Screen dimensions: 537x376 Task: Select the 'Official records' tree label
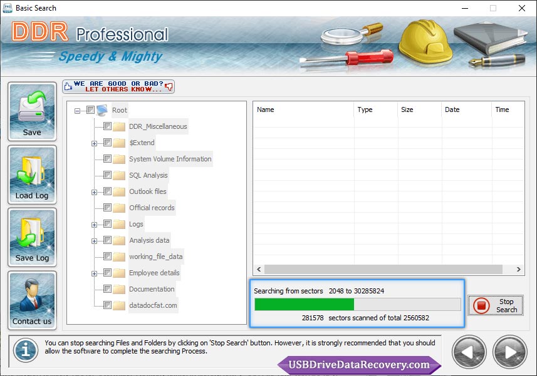point(152,208)
